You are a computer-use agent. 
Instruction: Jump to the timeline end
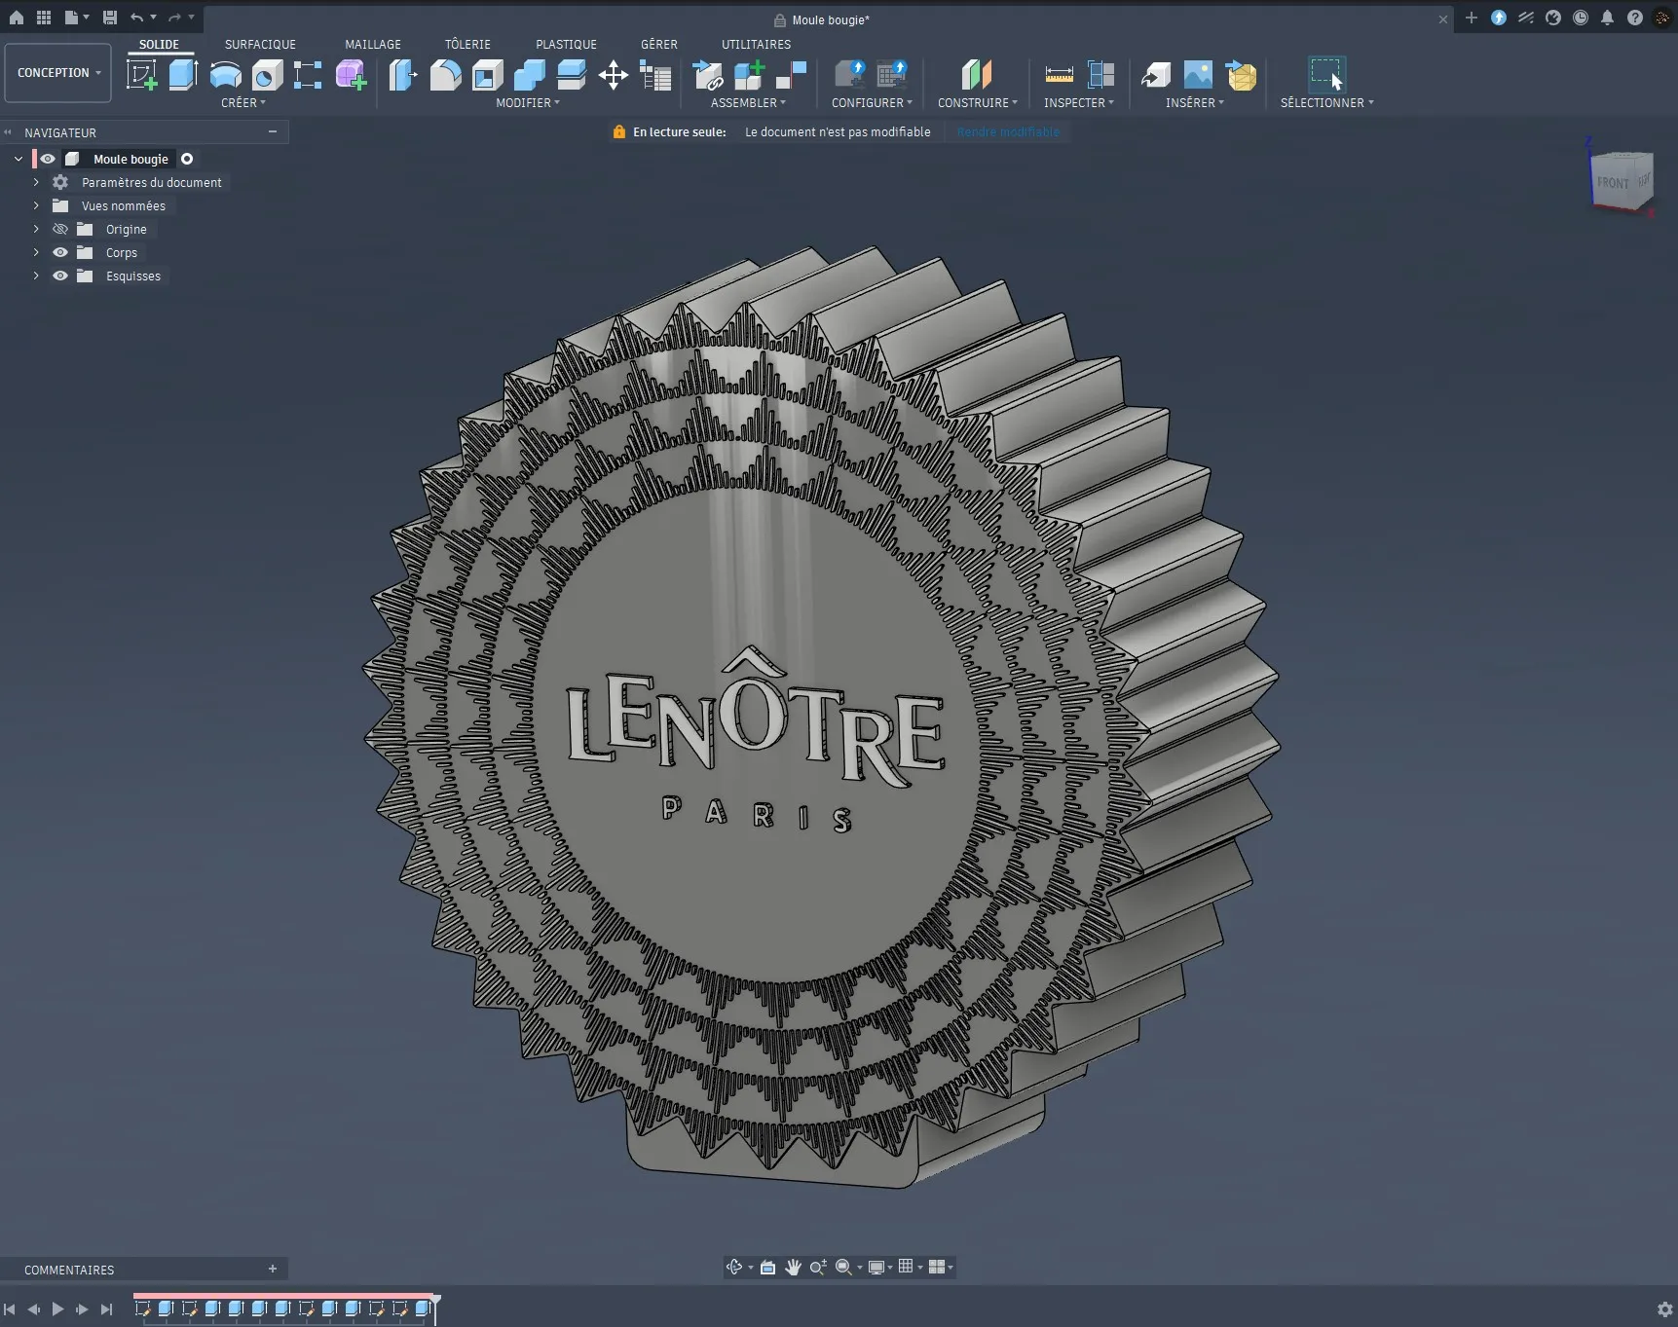click(x=107, y=1309)
